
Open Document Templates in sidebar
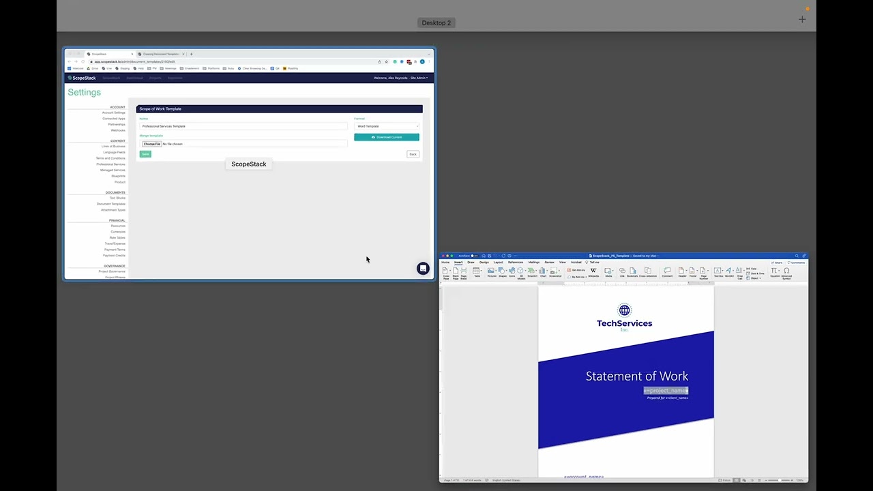click(x=111, y=204)
